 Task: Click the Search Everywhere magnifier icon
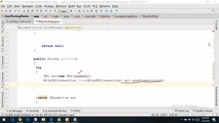point(213,11)
